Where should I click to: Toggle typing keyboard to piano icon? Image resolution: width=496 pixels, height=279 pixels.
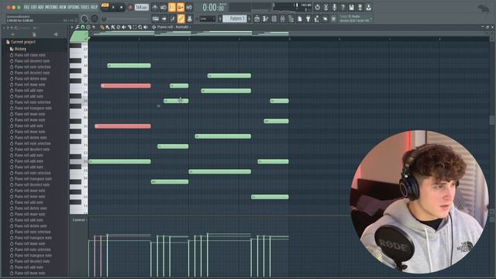tap(156, 19)
